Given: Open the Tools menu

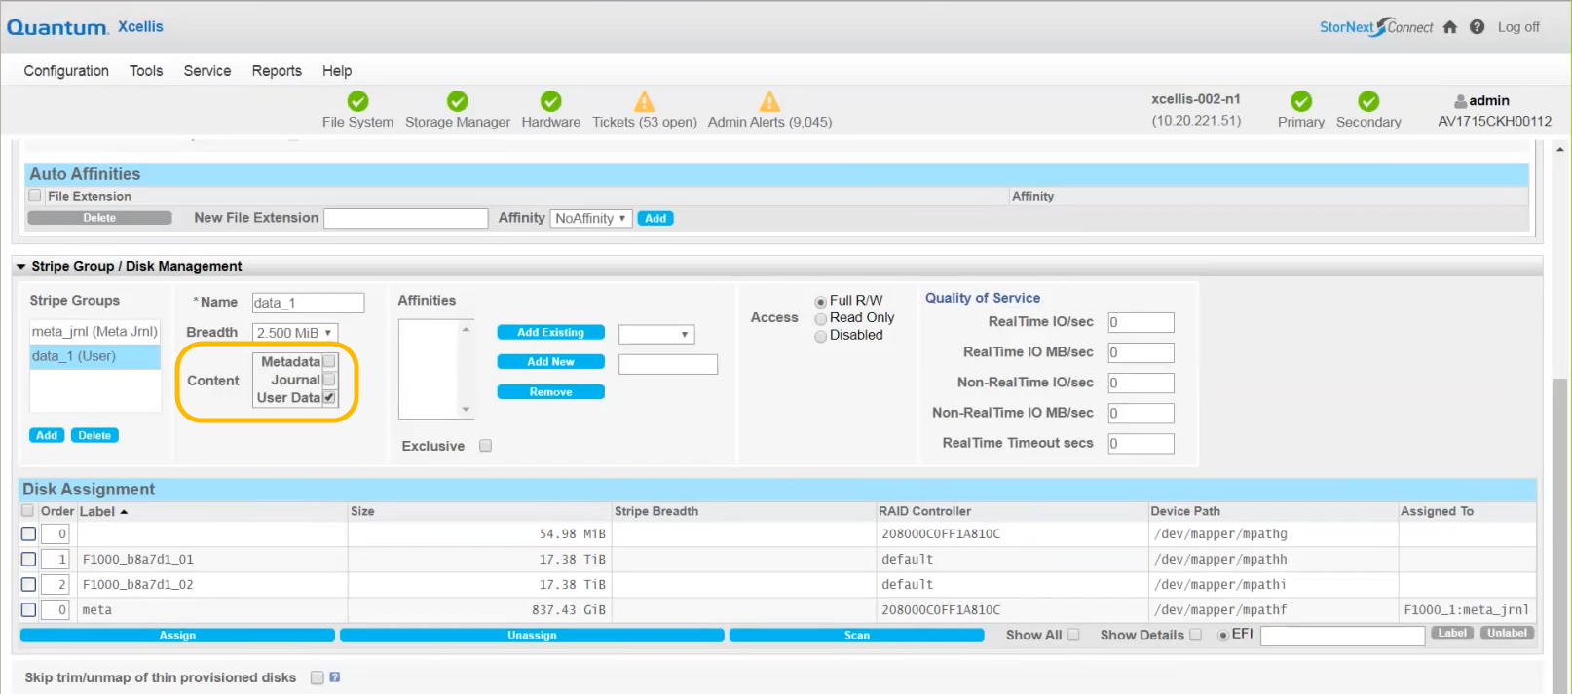Looking at the screenshot, I should click(146, 71).
